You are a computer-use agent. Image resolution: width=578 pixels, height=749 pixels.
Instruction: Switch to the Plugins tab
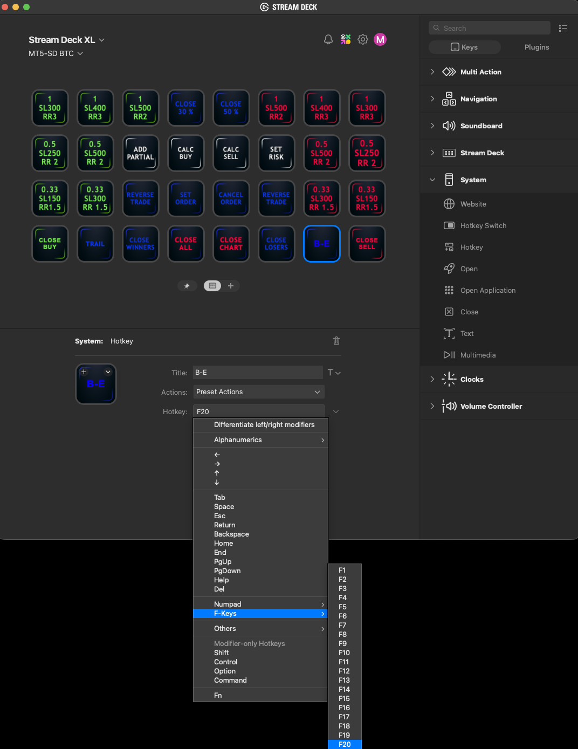pyautogui.click(x=536, y=47)
